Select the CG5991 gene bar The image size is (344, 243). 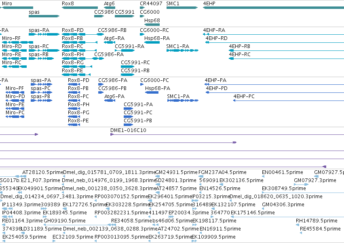(125, 16)
